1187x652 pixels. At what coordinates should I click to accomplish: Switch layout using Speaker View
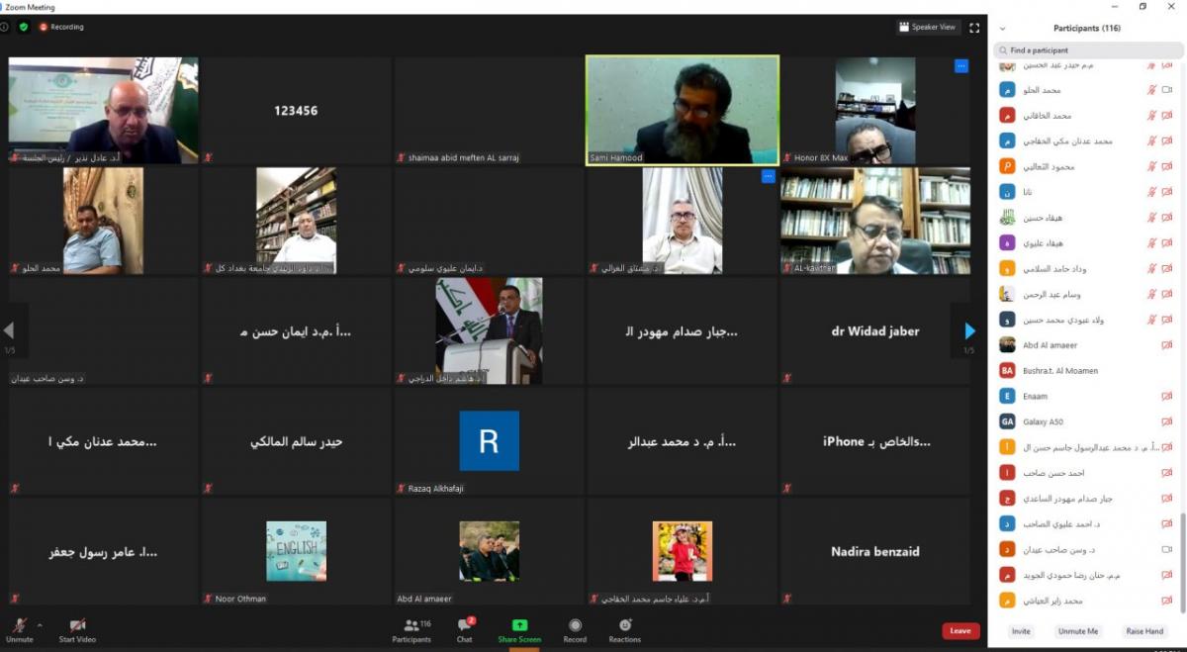click(928, 28)
